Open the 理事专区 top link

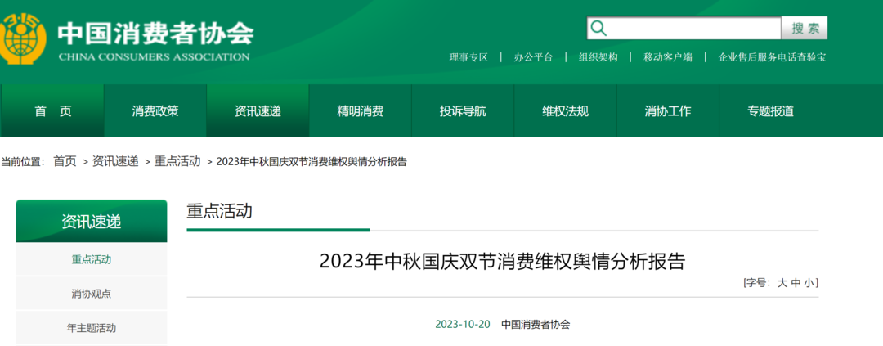tap(468, 57)
